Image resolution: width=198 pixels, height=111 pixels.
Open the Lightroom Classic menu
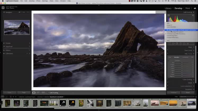pos(12,1)
